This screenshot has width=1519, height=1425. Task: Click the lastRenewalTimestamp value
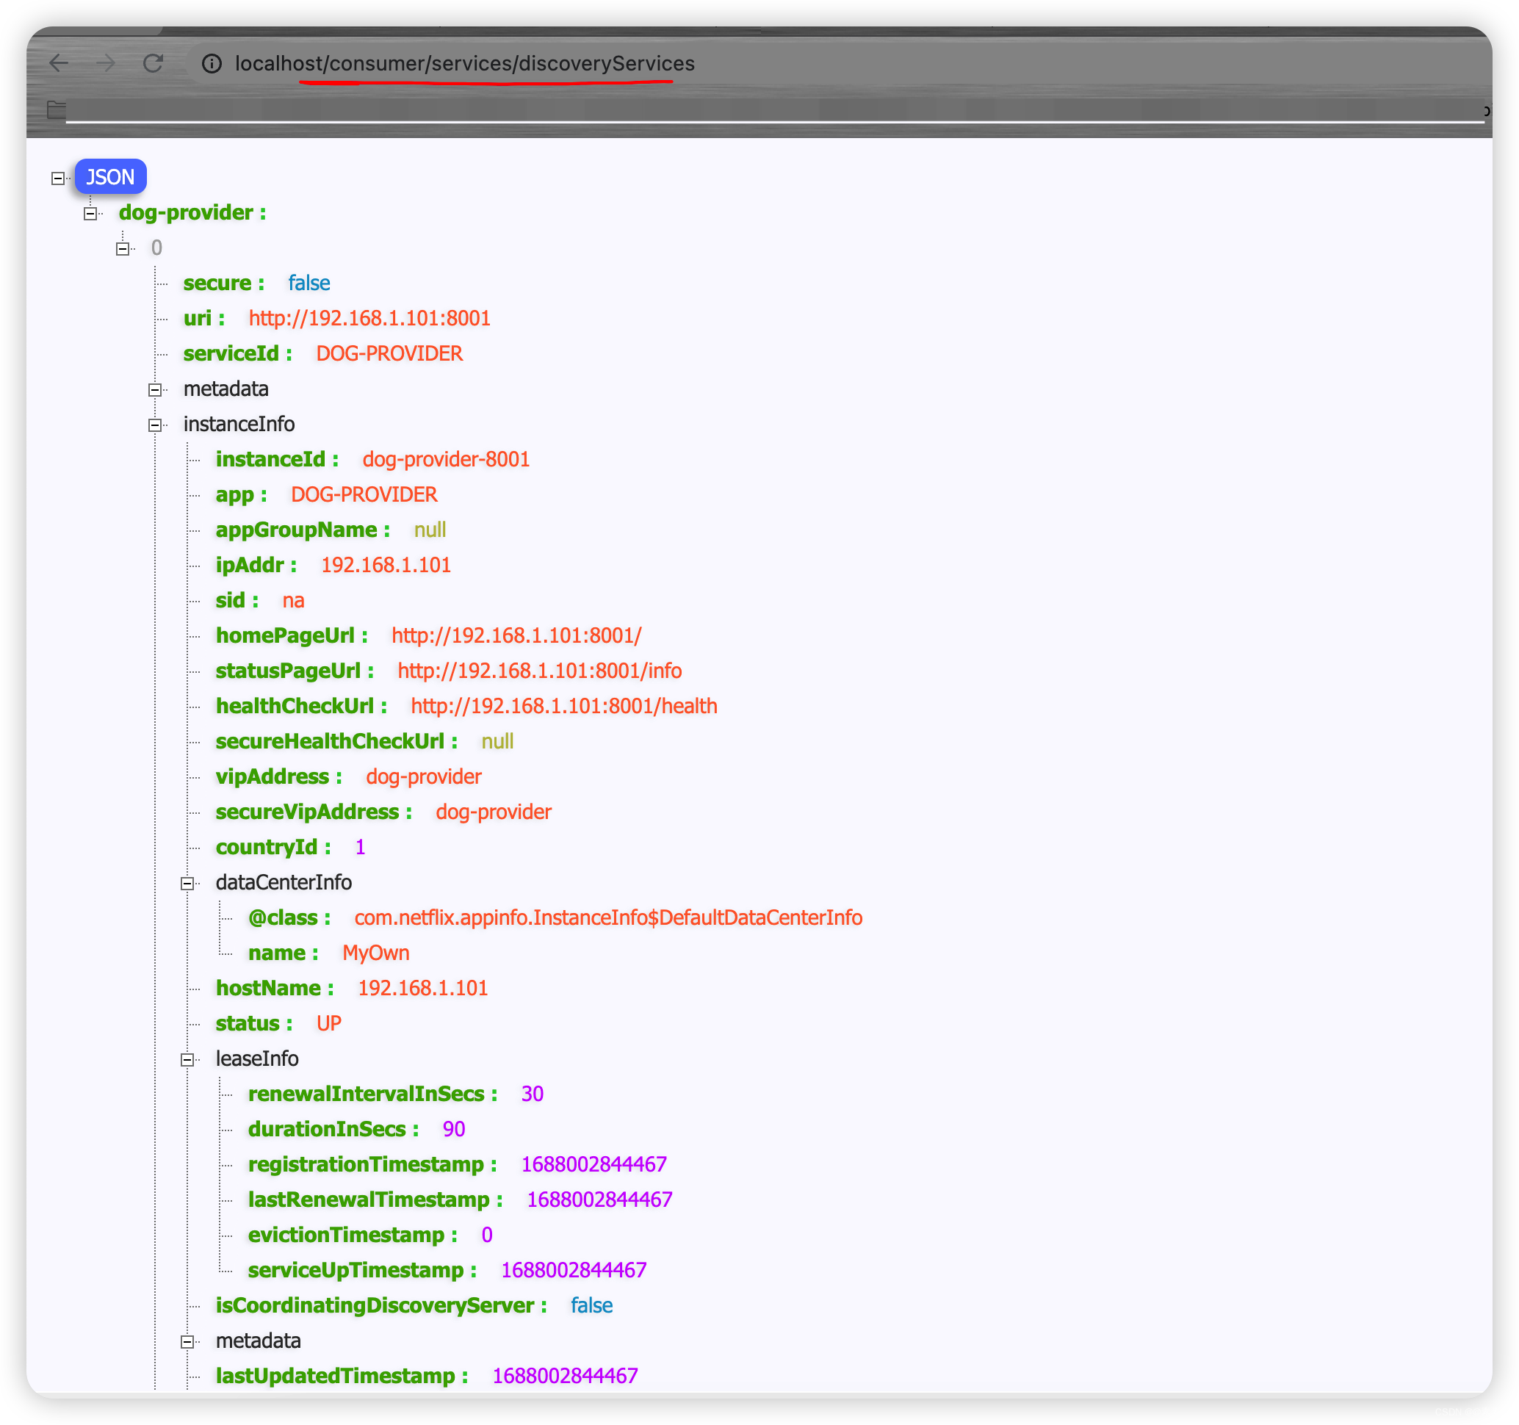click(x=600, y=1200)
